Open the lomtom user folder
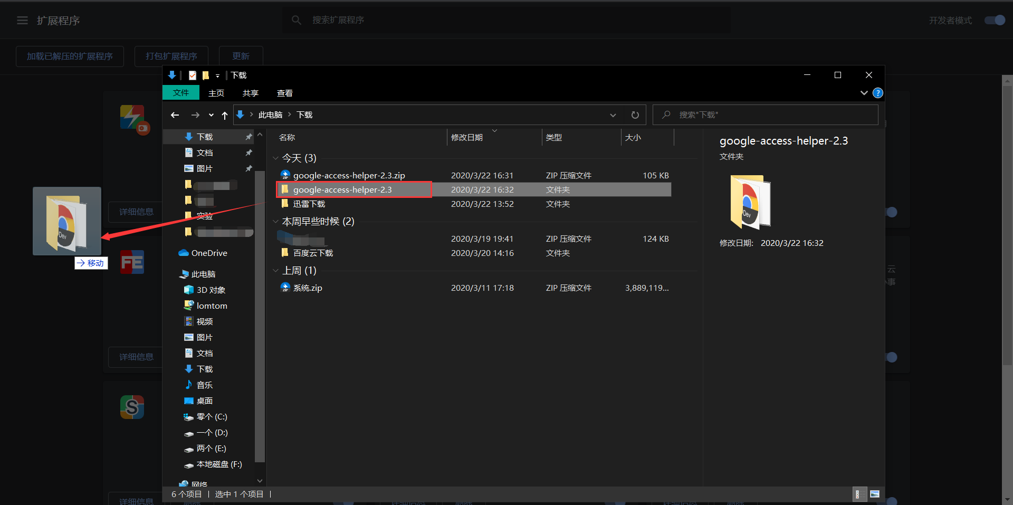This screenshot has width=1013, height=505. [x=212, y=306]
